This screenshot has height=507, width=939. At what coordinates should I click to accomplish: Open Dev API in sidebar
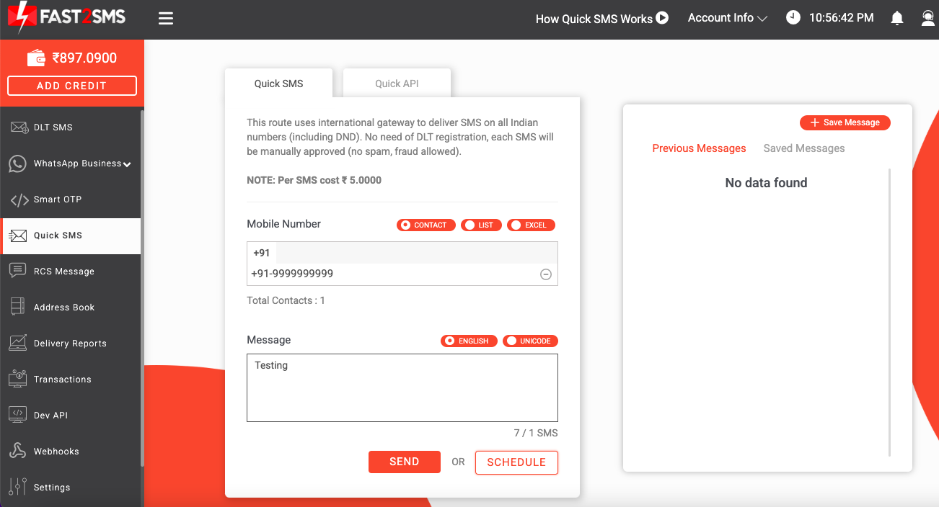[71, 416]
